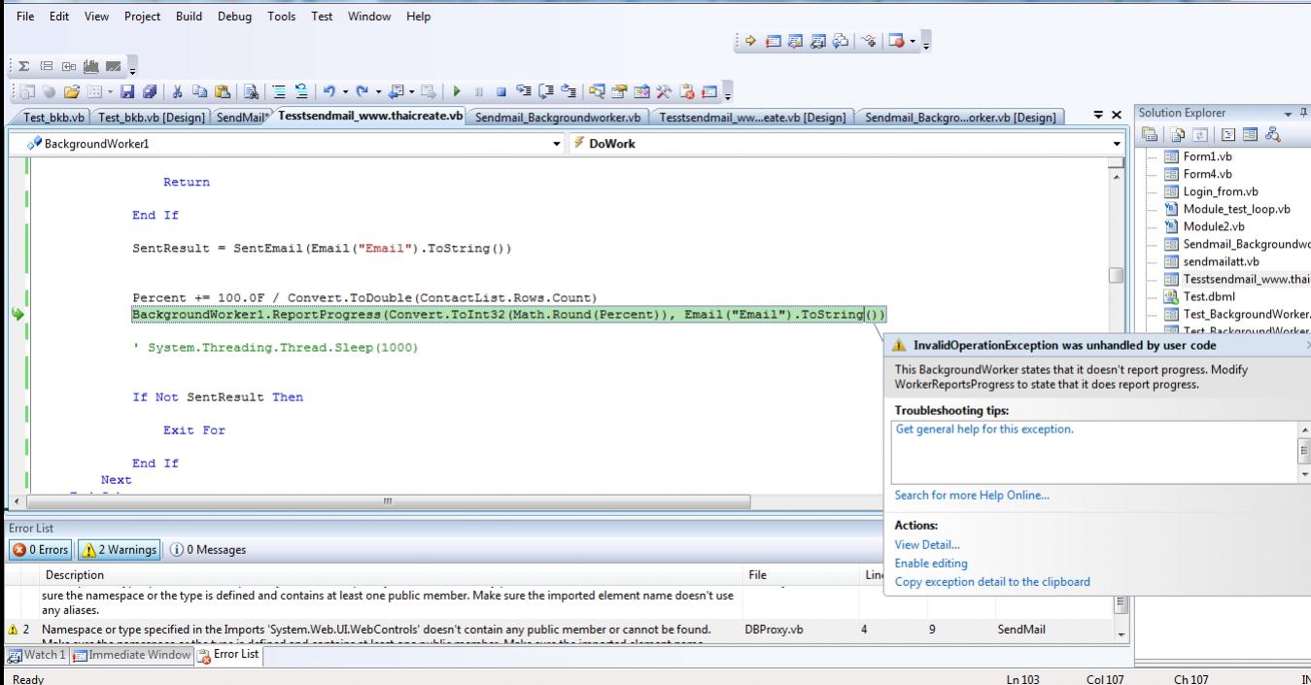Click Copy exception detail to the clipboard
The image size is (1311, 685).
tap(992, 582)
